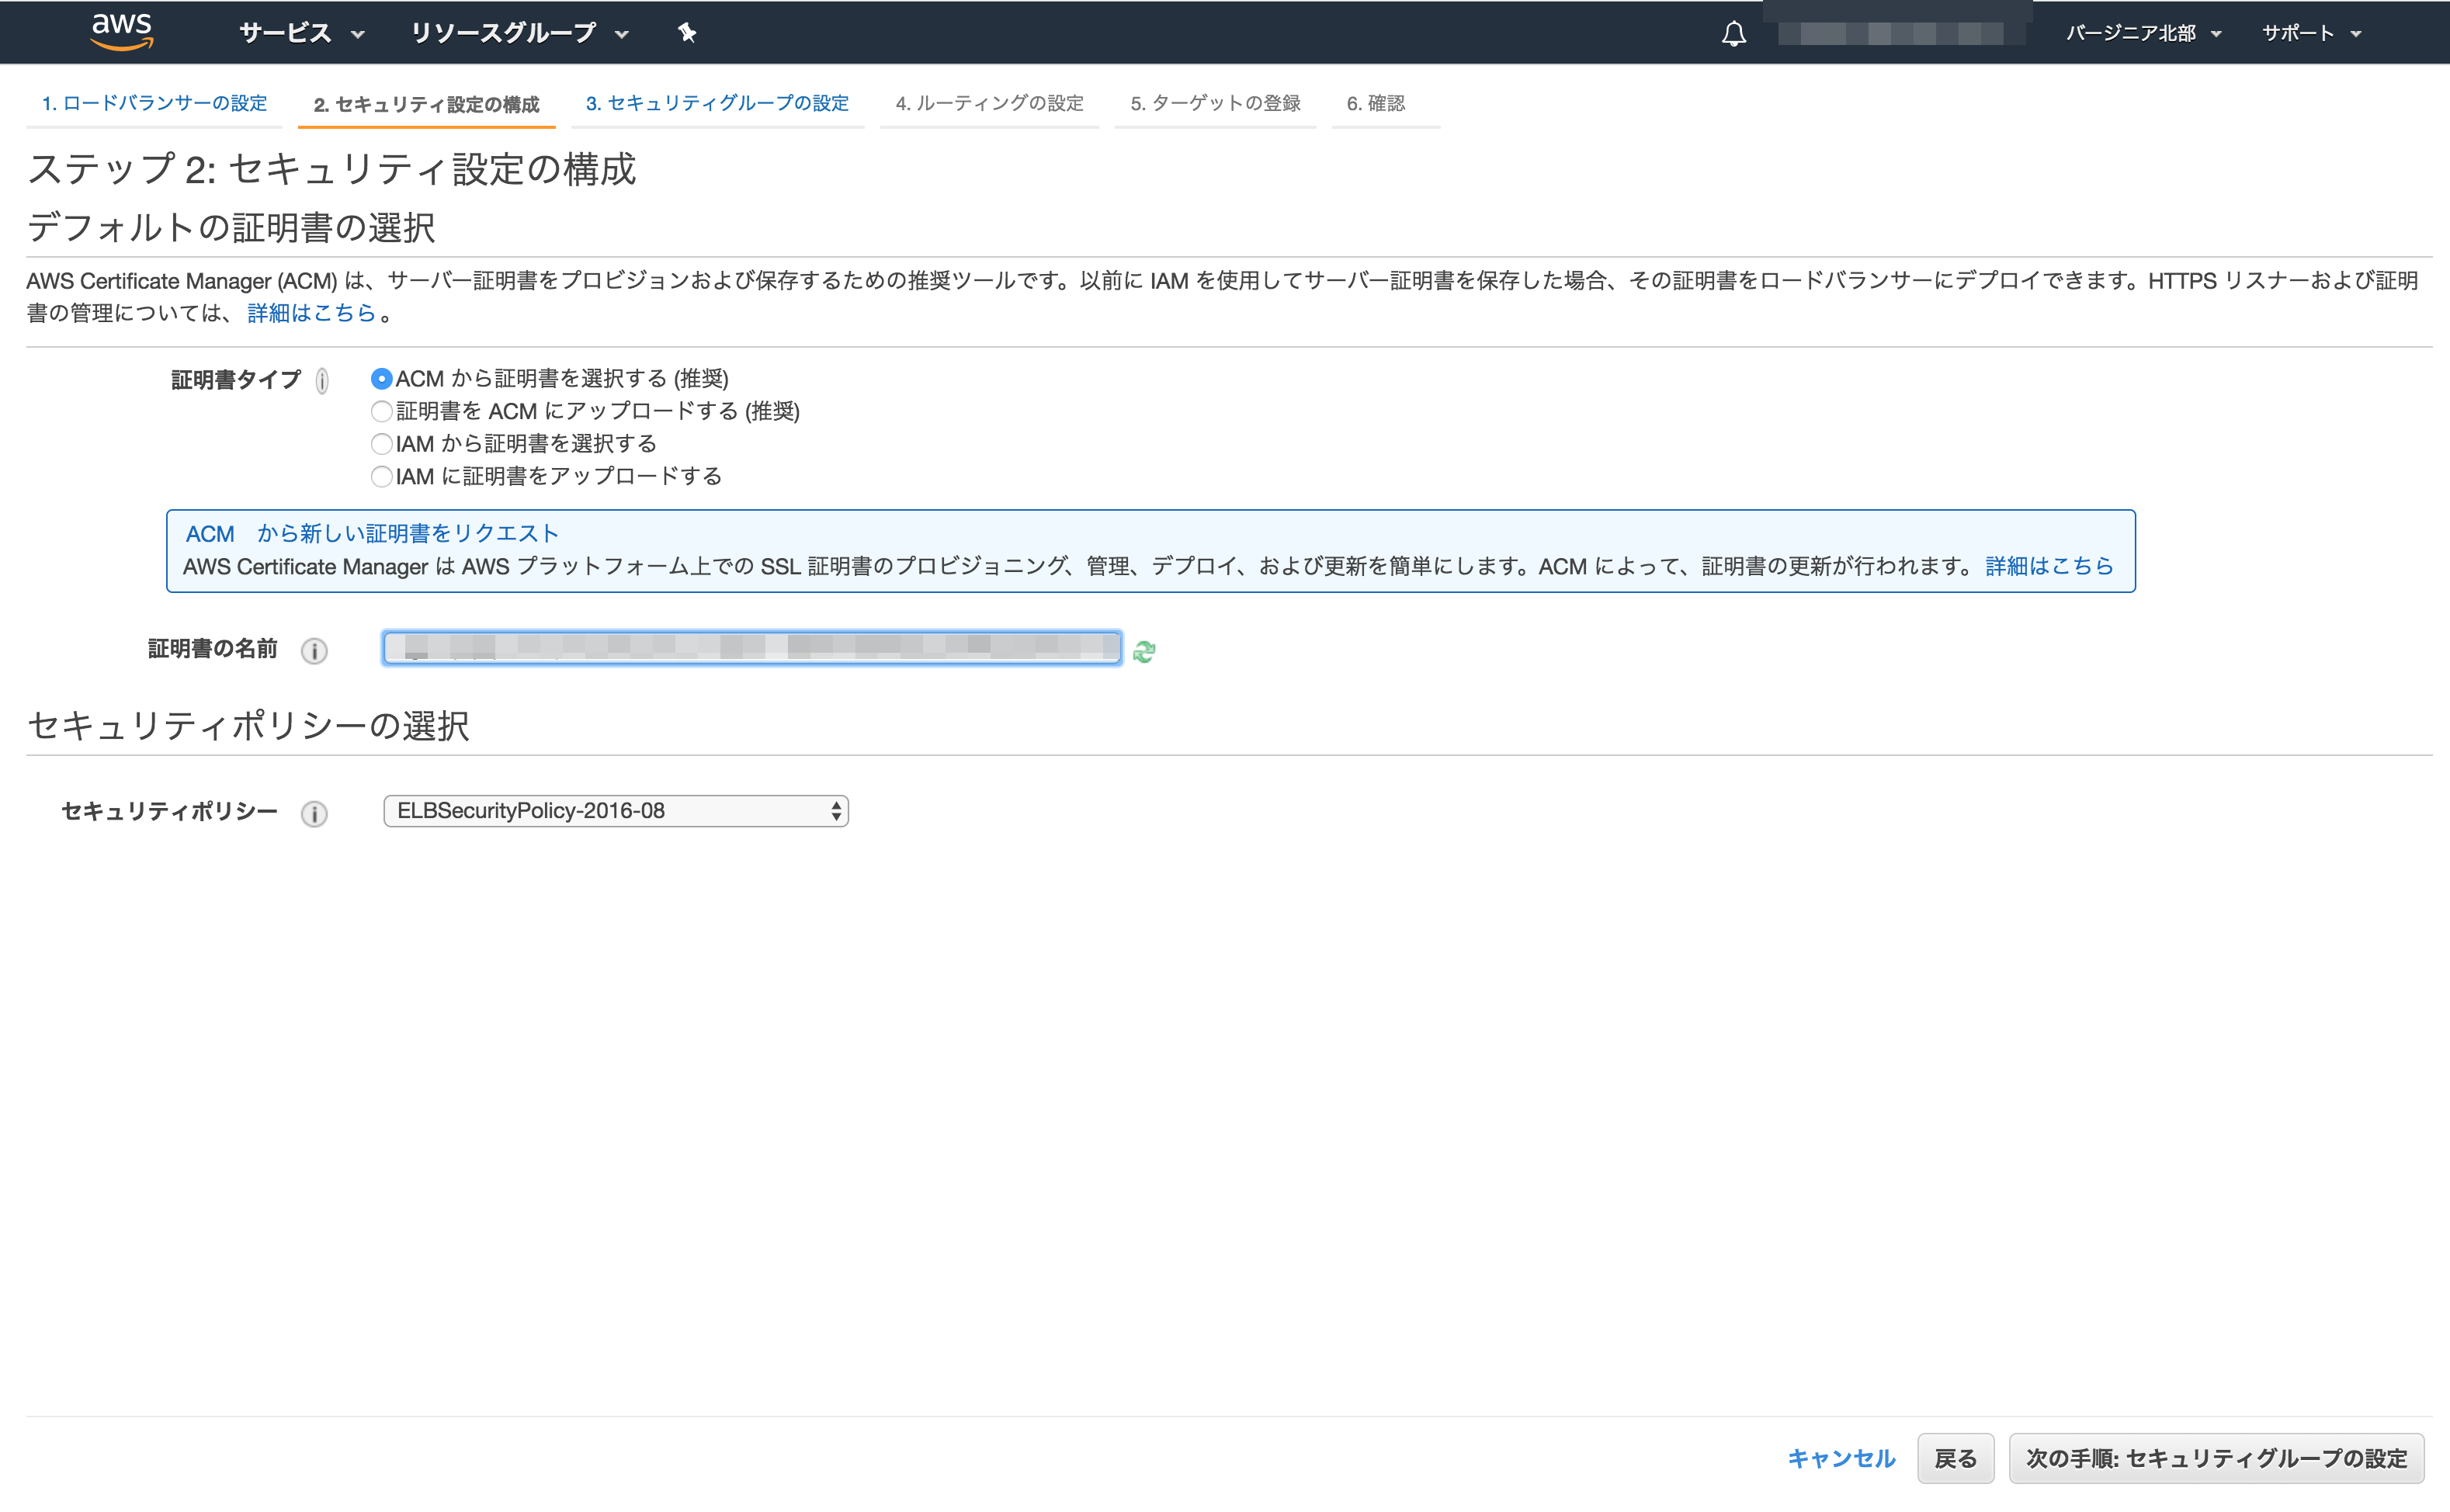Click 詳細はこちら link in ACM info box
Viewport: 2450px width, 1512px height.
coord(2049,566)
